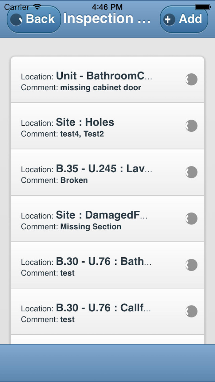215x382 pixels.
Task: Open arrow icon for Missing Section row
Action: 191,219
